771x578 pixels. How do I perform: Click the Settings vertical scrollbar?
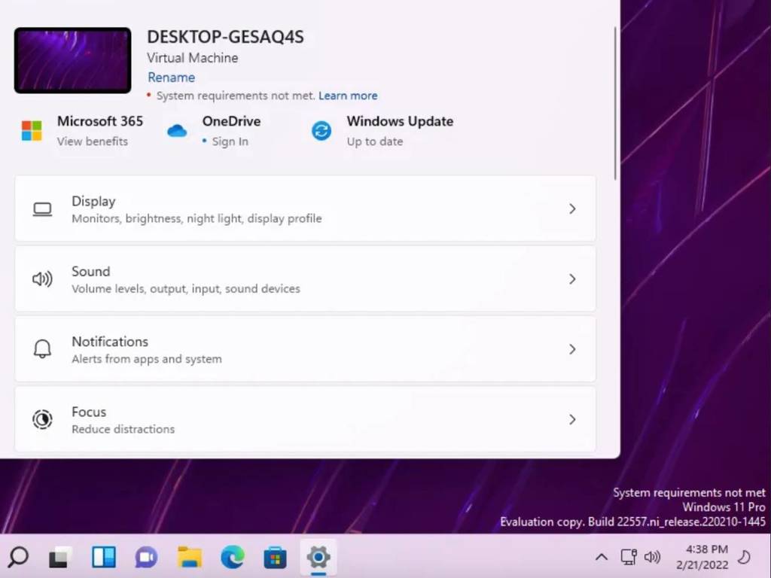614,103
